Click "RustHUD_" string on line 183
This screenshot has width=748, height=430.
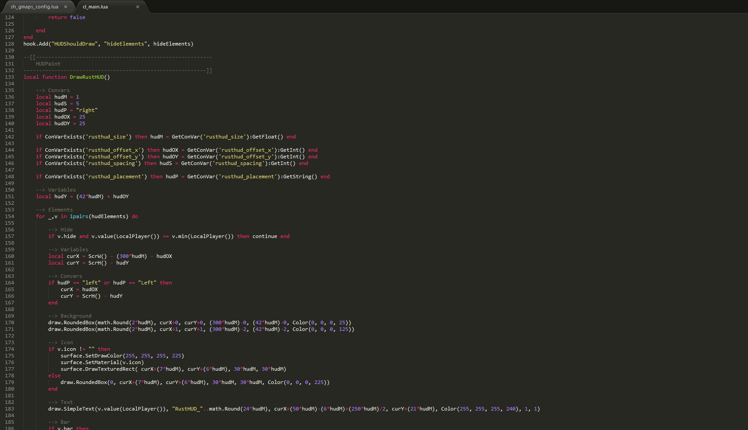click(187, 409)
